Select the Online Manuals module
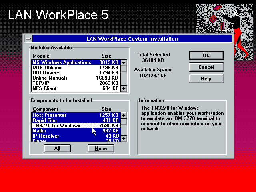 [x=76, y=78]
